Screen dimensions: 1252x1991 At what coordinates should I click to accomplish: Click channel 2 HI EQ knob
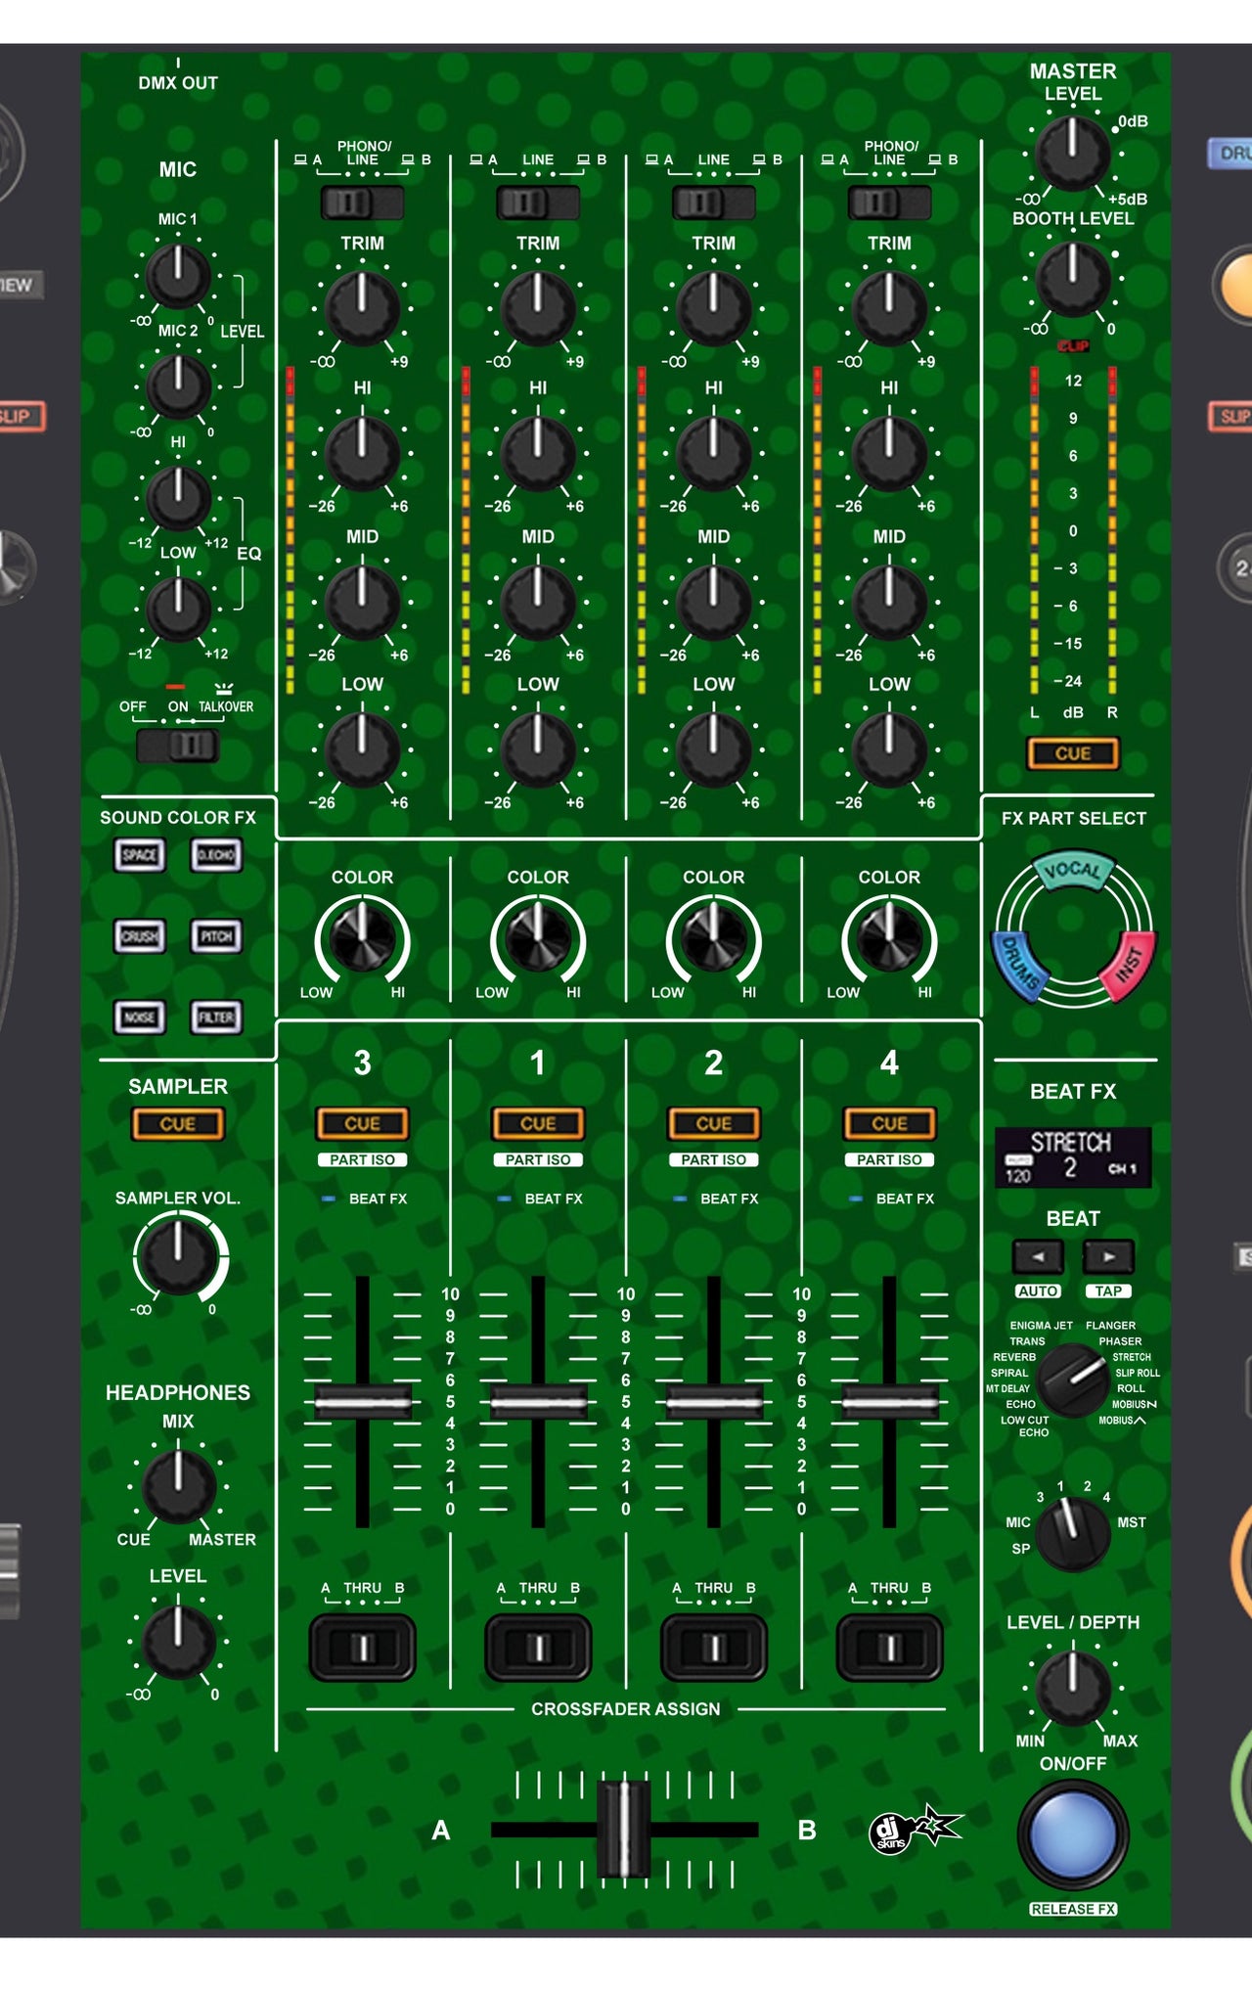tap(714, 453)
